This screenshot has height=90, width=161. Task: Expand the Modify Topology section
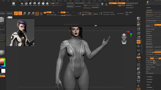pos(151,67)
